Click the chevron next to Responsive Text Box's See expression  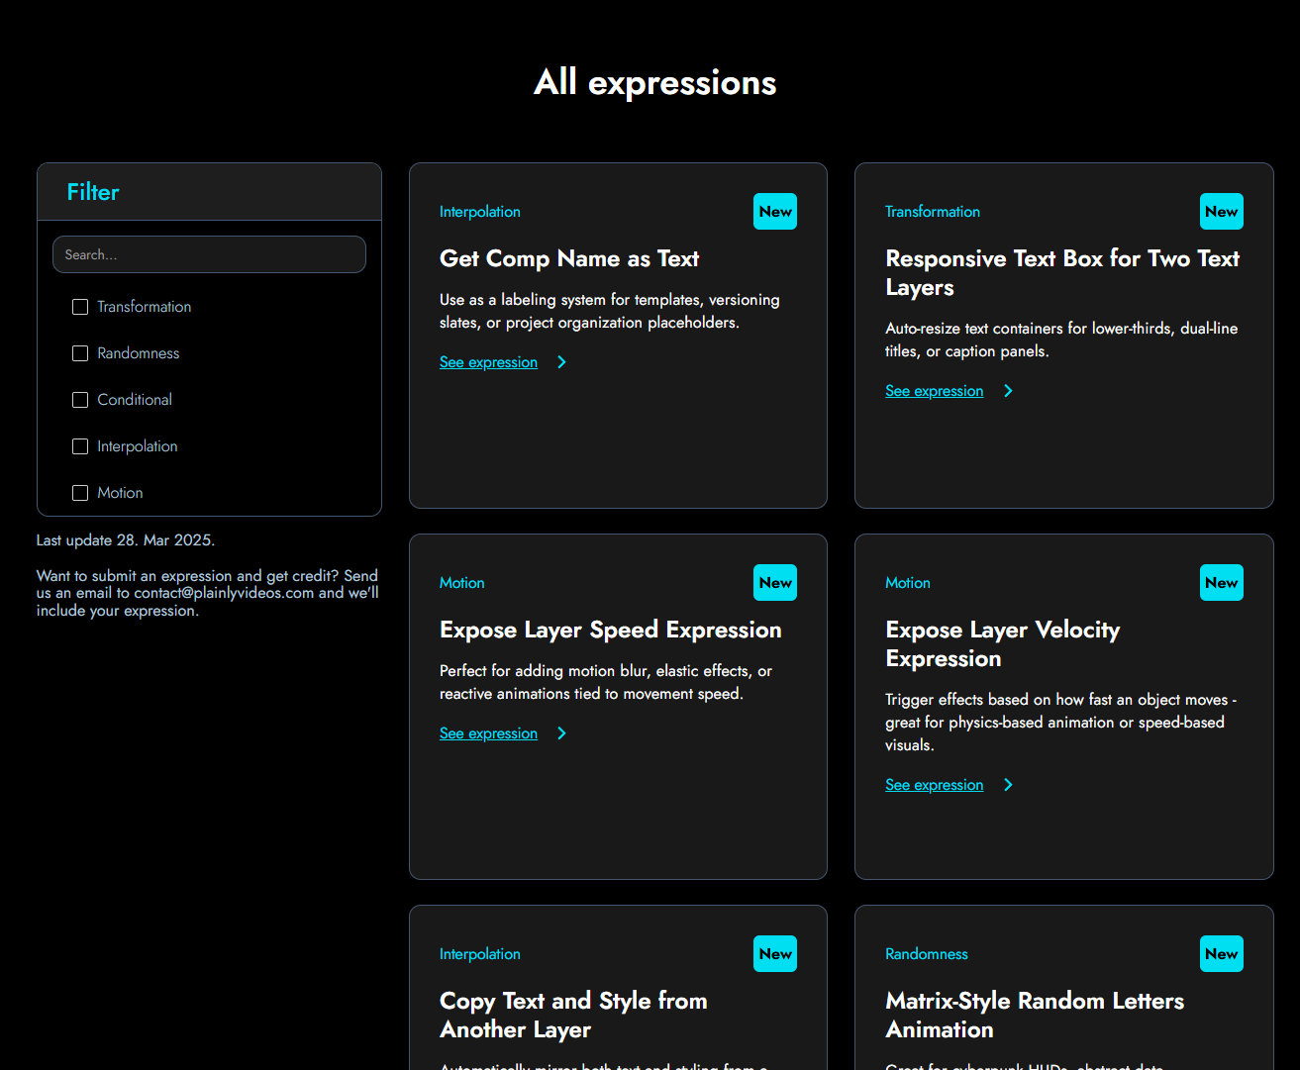pos(1008,391)
